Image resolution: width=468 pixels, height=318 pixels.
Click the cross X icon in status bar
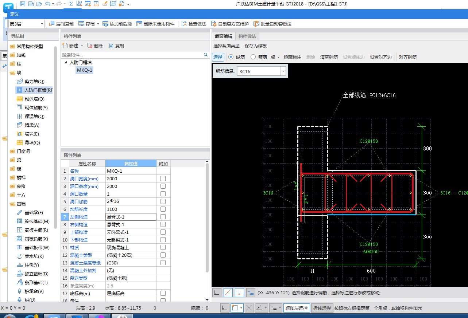click(x=249, y=308)
